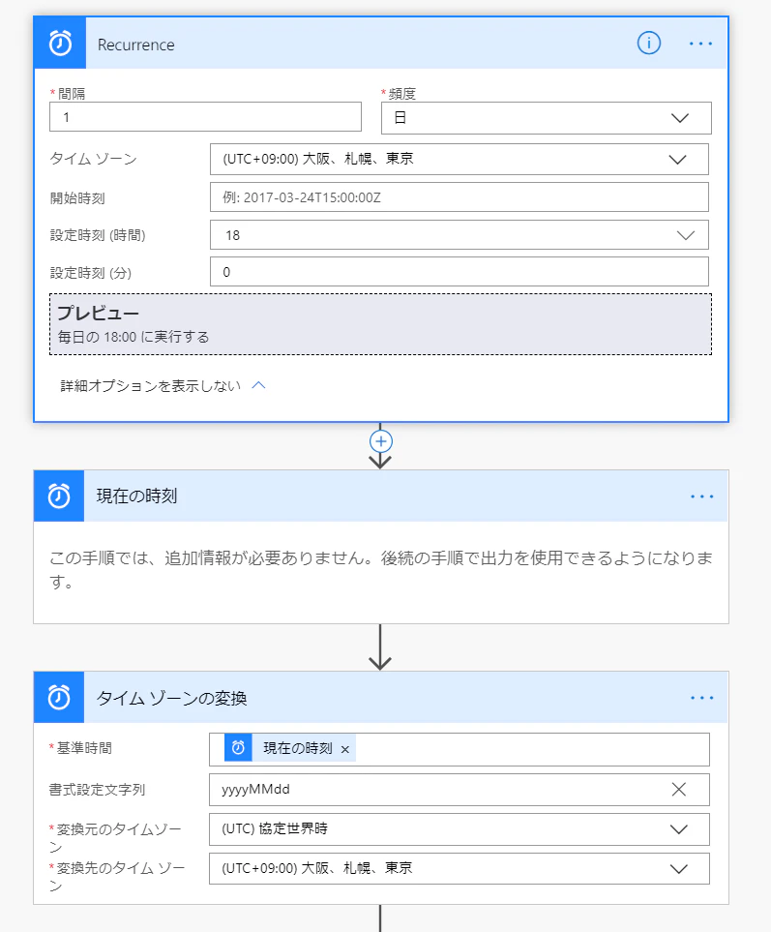Click the 現在の時刻 card title
This screenshot has height=932, width=771.
coord(136,496)
